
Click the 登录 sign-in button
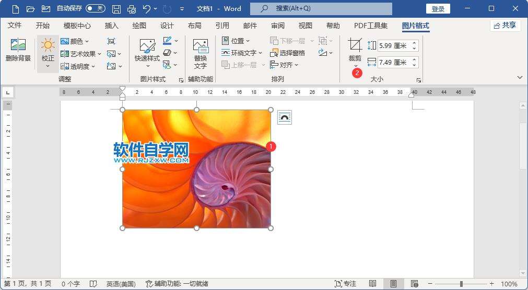point(438,9)
